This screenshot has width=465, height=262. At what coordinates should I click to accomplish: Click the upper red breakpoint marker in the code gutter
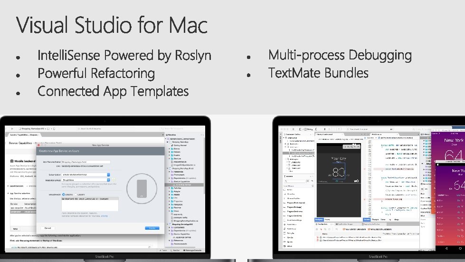(x=364, y=169)
